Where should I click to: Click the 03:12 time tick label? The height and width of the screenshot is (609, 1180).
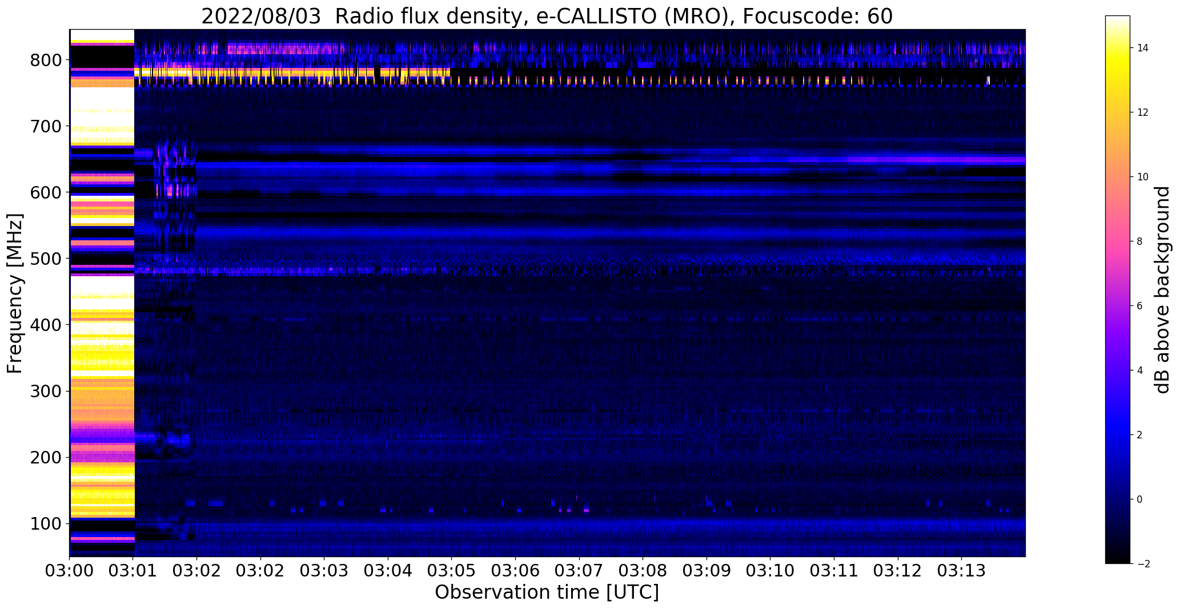[x=898, y=571]
